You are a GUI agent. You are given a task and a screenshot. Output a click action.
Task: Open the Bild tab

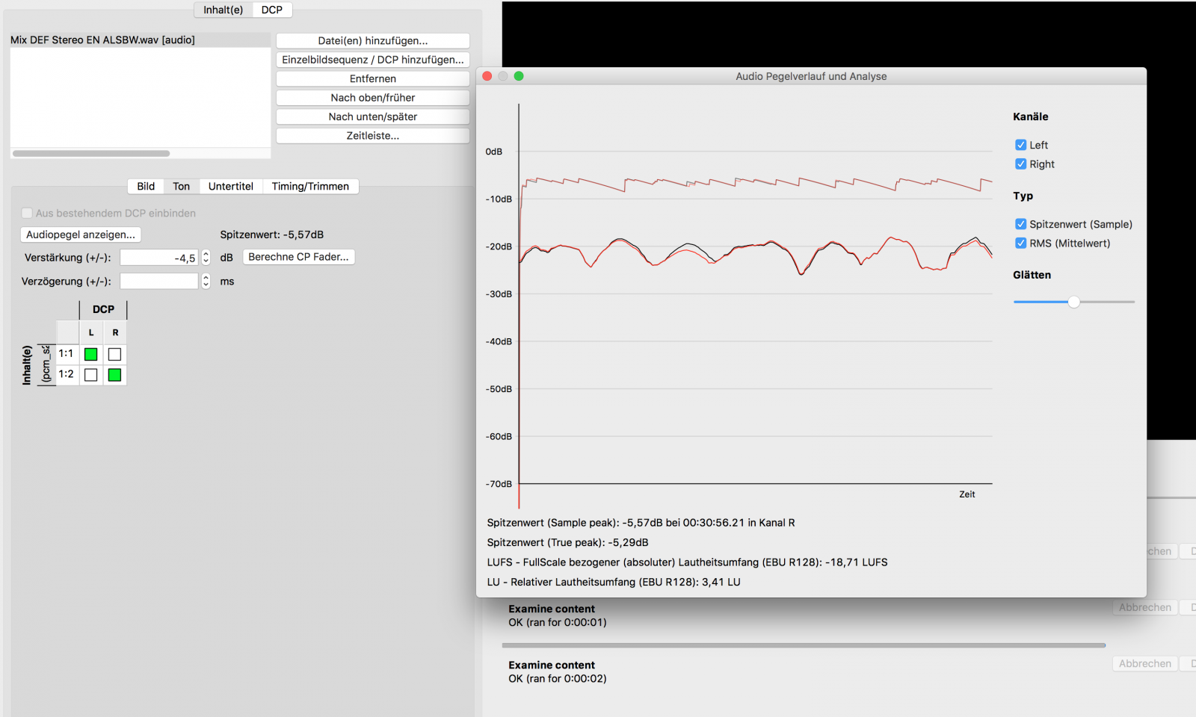pos(146,187)
